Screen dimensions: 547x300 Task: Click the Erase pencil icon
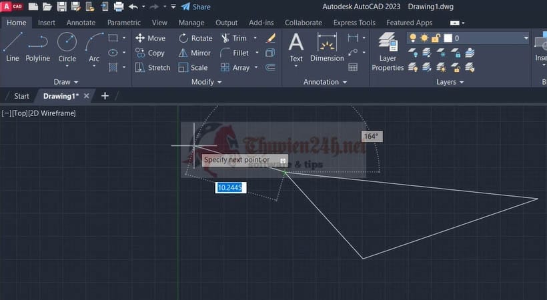point(270,38)
